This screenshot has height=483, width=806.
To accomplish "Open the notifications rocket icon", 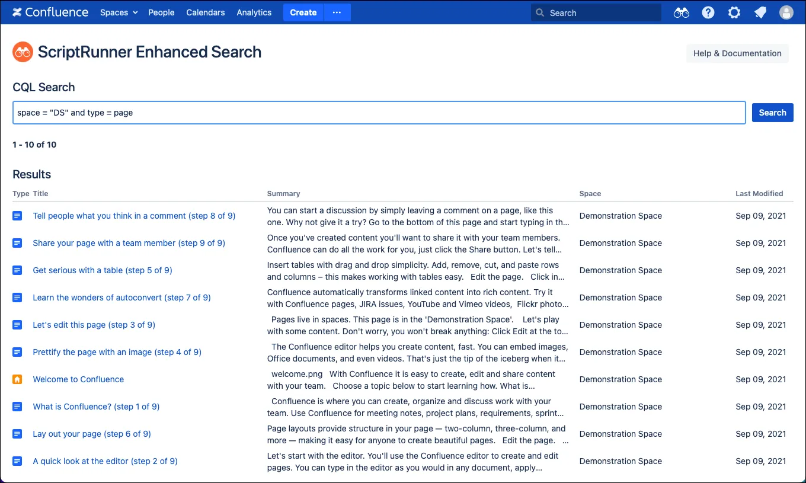I will click(760, 12).
